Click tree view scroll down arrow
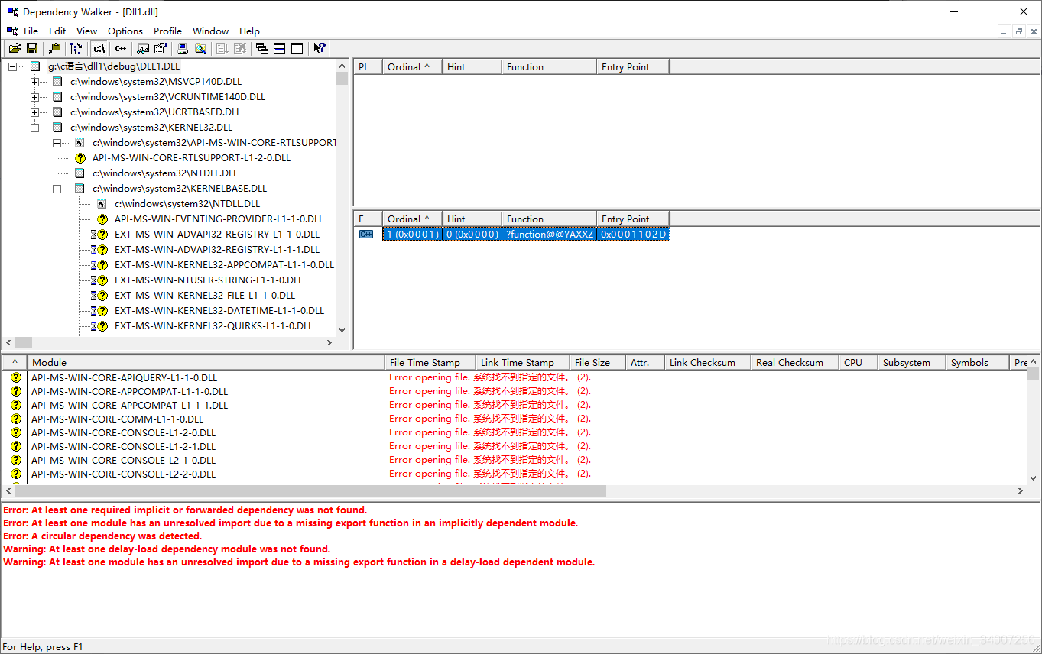The width and height of the screenshot is (1042, 654). (342, 330)
